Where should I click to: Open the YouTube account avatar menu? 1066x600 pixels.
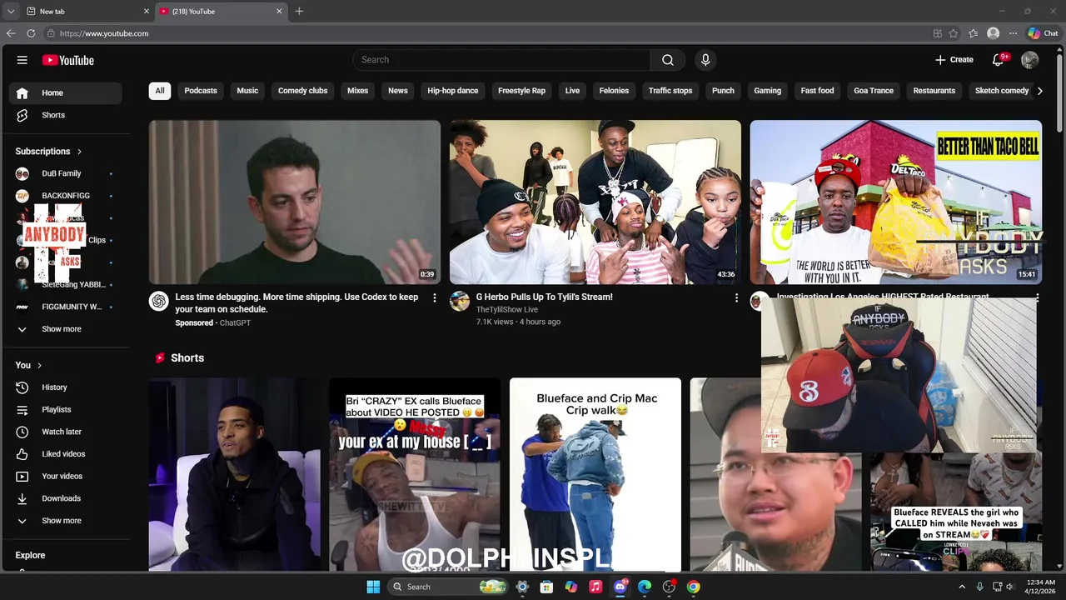tap(1030, 60)
